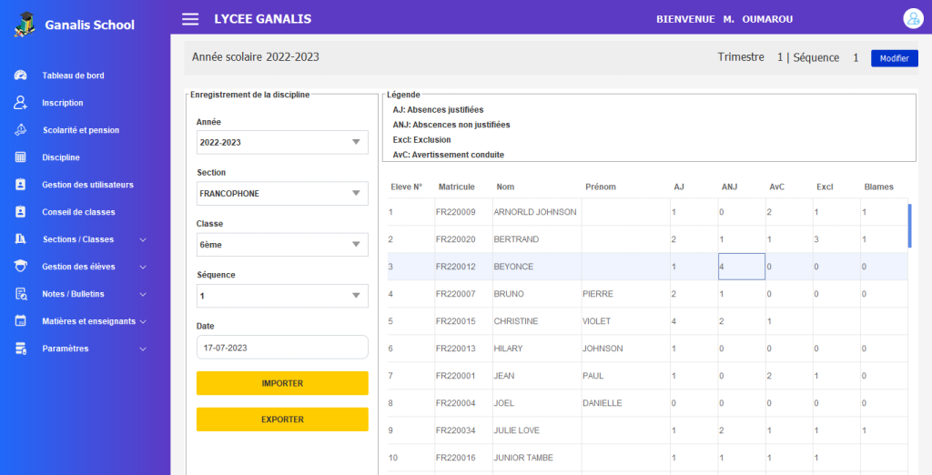Image resolution: width=932 pixels, height=475 pixels.
Task: Click the Tableau de bord gauge icon
Action: [21, 76]
